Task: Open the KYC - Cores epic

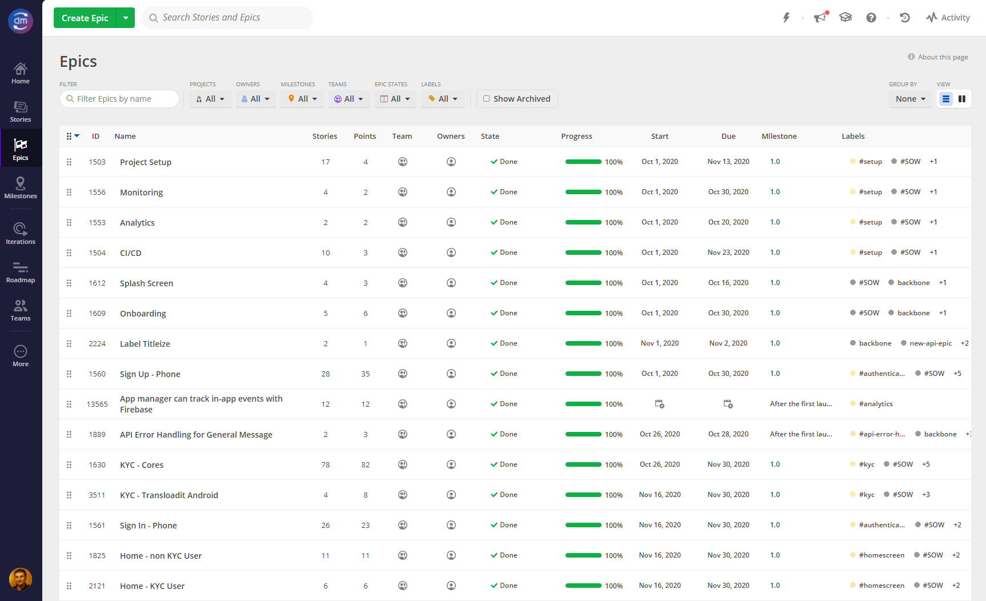Action: point(142,465)
